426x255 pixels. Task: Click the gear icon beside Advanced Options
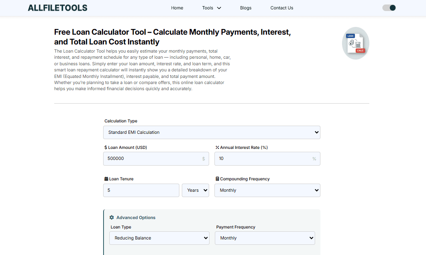coord(112,217)
